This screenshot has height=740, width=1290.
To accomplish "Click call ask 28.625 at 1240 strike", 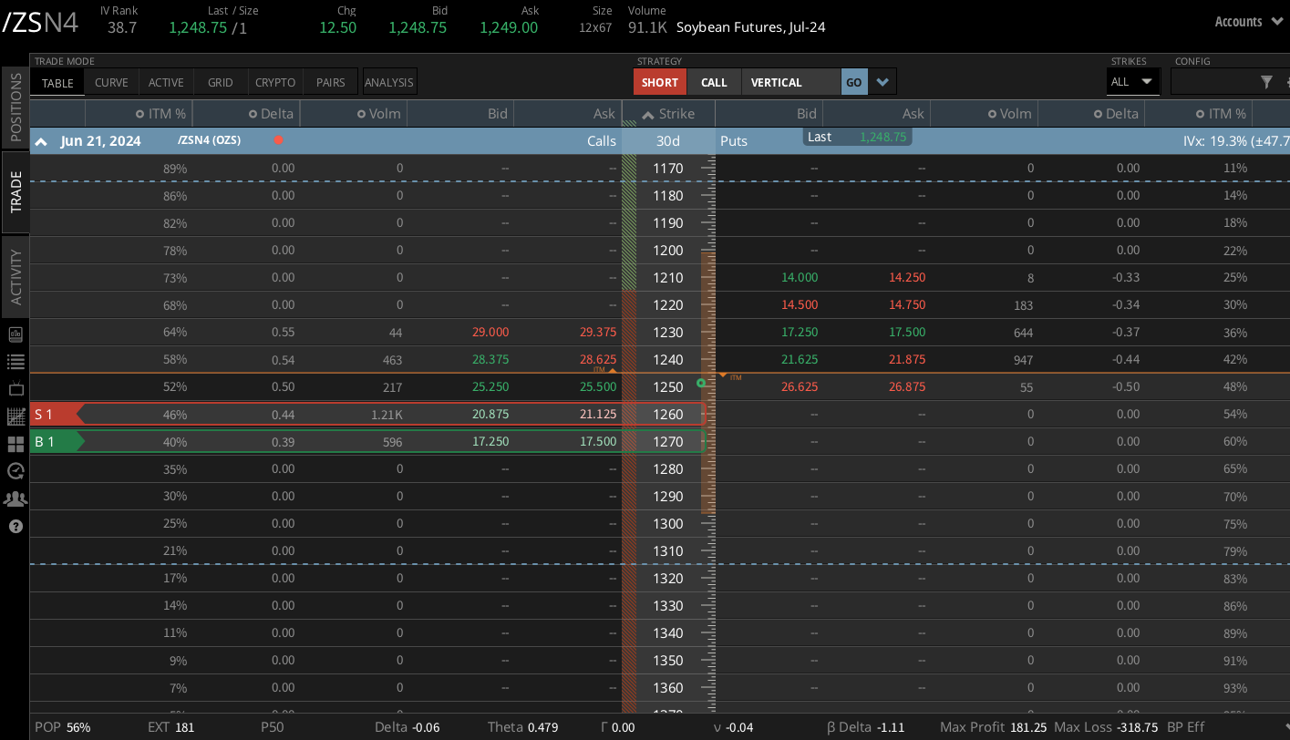I will (598, 360).
